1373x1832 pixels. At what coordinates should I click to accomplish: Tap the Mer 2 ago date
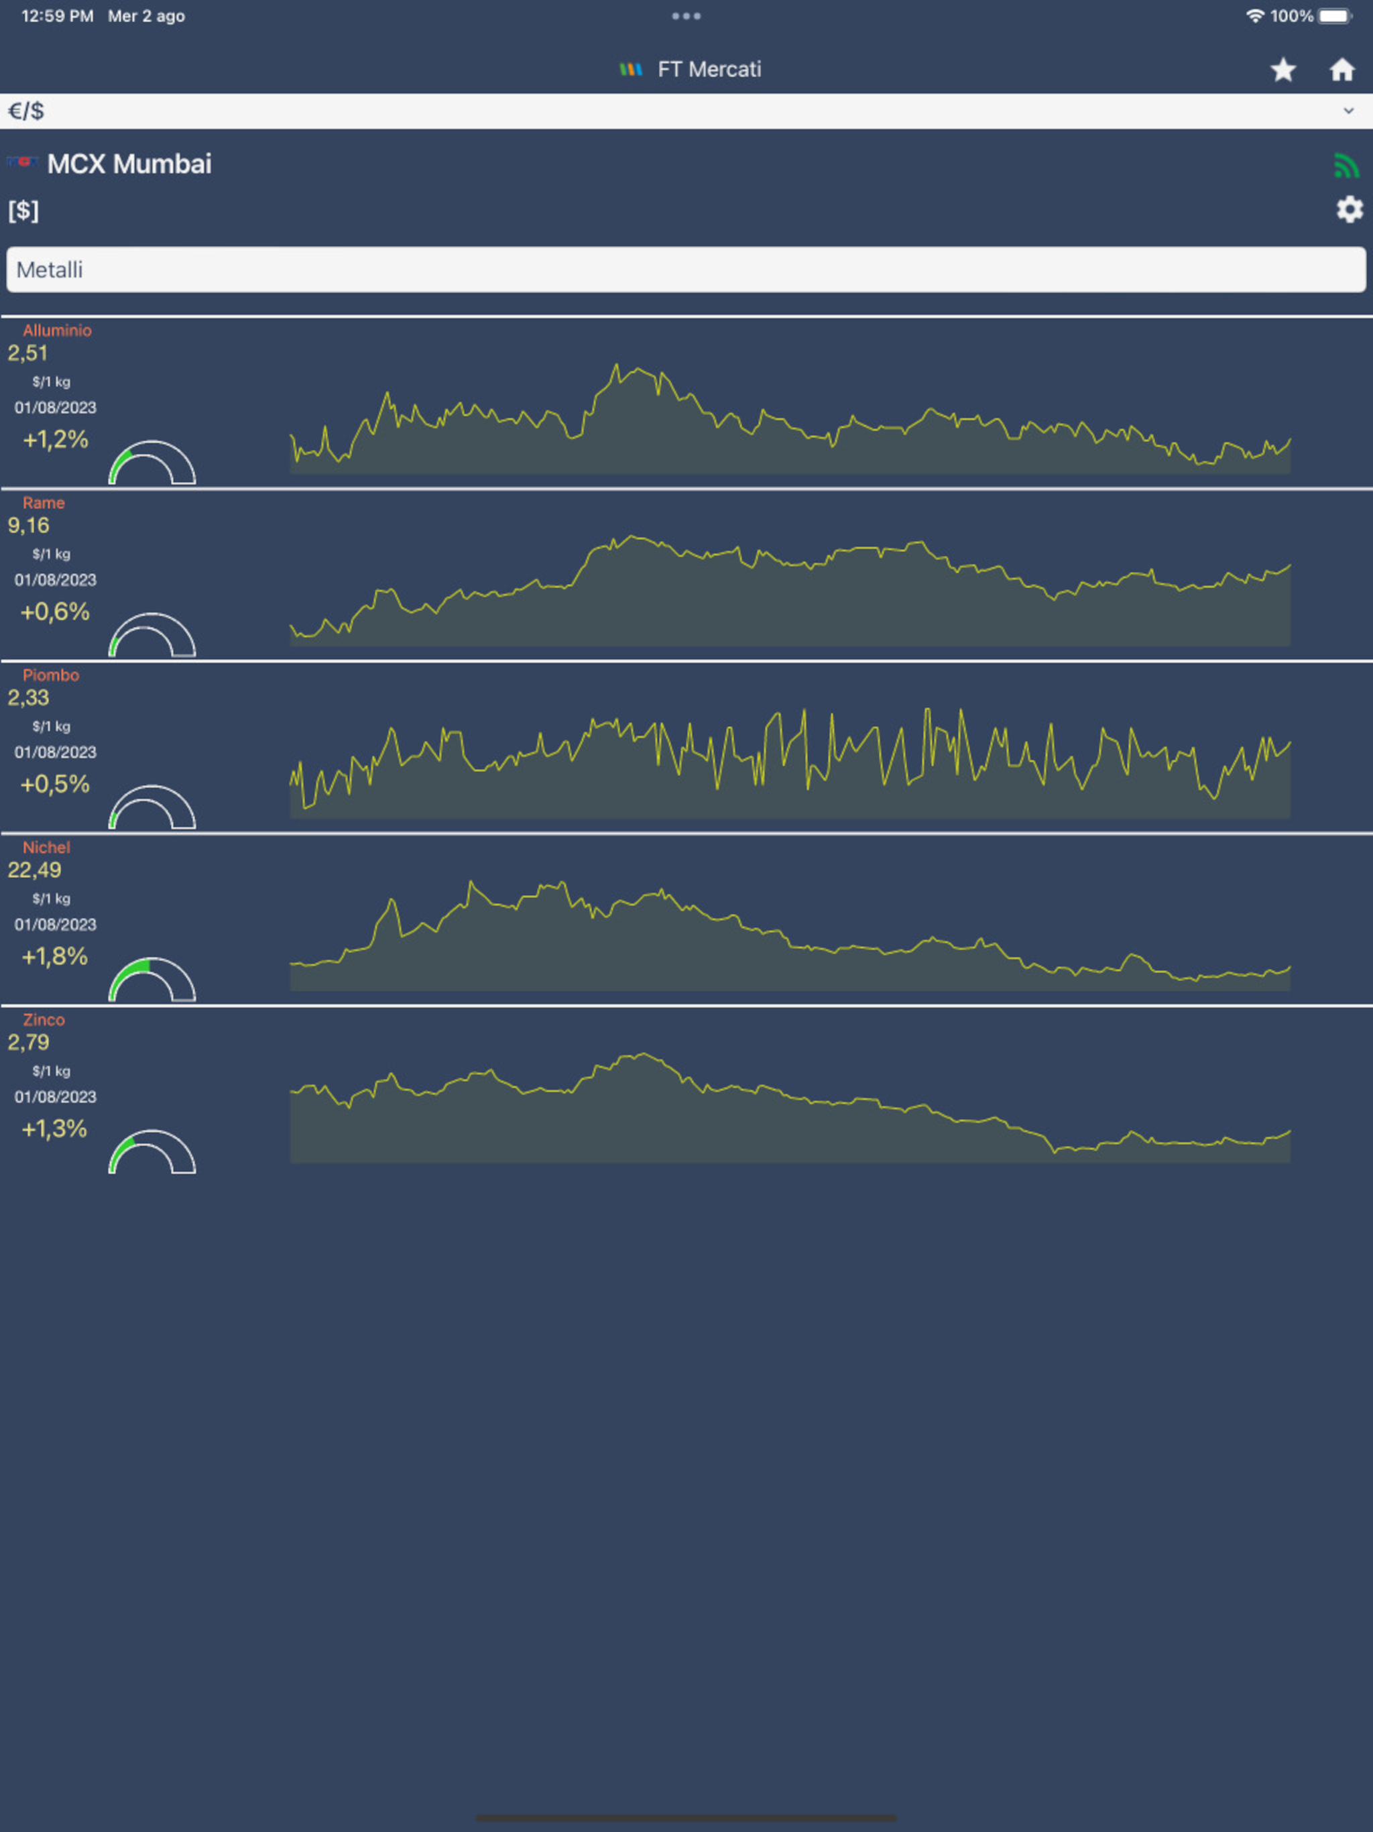click(147, 15)
